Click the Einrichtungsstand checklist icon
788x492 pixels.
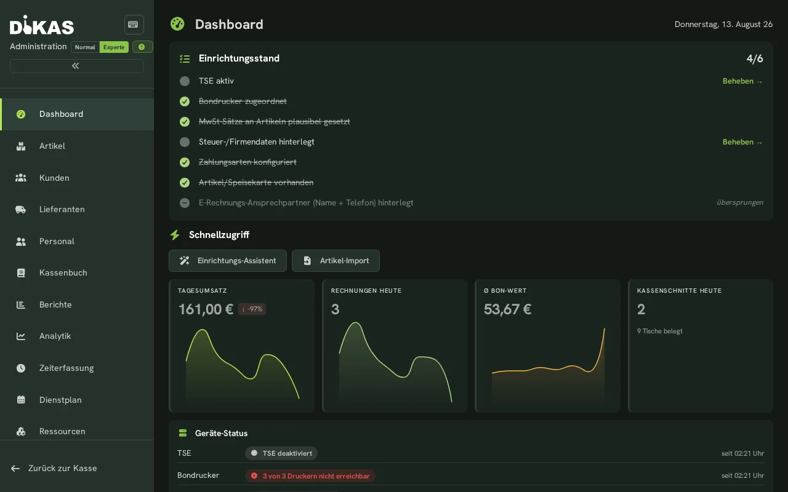pyautogui.click(x=185, y=59)
